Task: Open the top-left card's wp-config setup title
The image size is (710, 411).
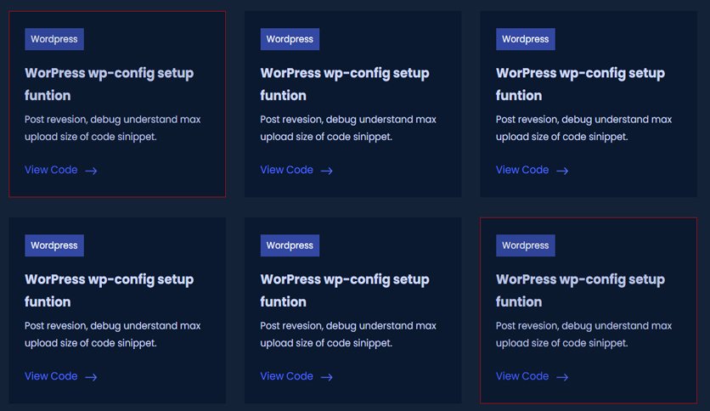Action: pyautogui.click(x=109, y=84)
